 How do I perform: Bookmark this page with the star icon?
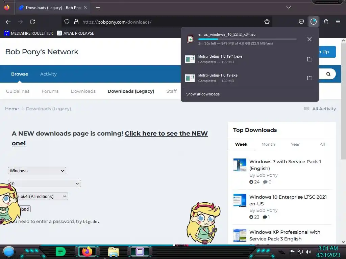point(267,22)
